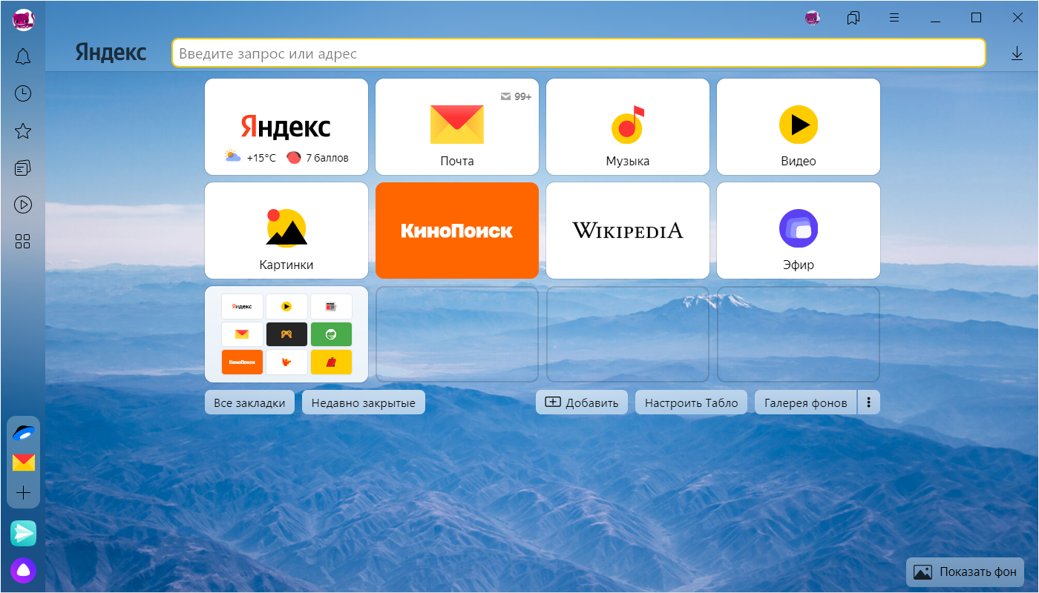Click Добавить to add a site
This screenshot has width=1039, height=593.
[x=582, y=402]
